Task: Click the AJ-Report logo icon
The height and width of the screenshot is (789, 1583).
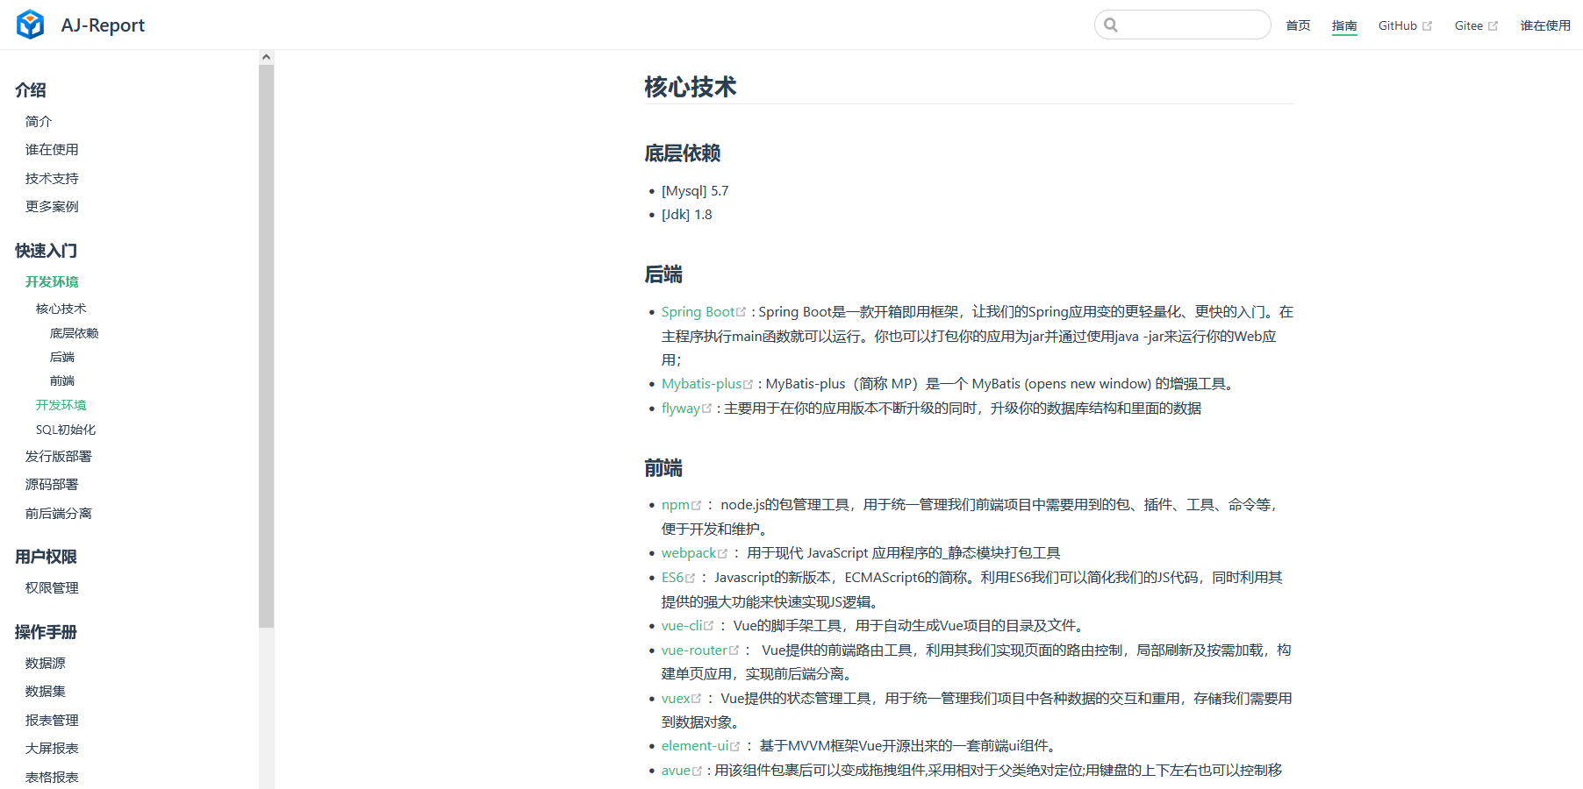Action: (29, 25)
